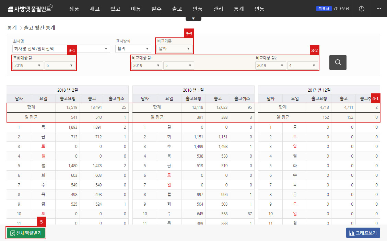Click the bar chart icon on 그래프보기
The width and height of the screenshot is (387, 241).
click(352, 232)
